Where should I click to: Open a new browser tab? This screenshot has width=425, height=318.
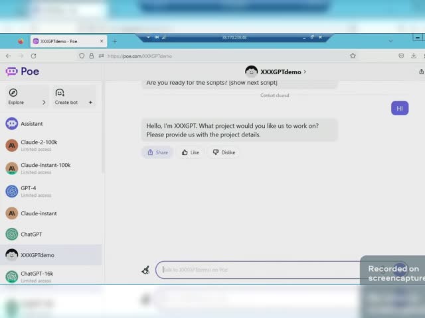point(115,41)
